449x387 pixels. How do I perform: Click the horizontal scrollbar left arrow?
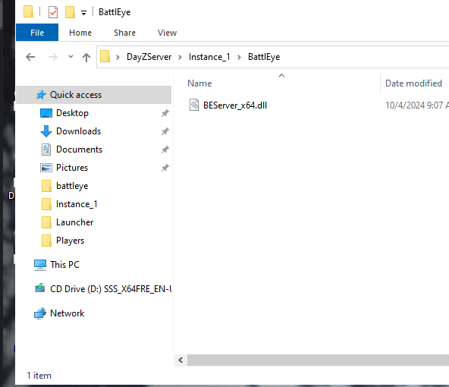[x=181, y=360]
